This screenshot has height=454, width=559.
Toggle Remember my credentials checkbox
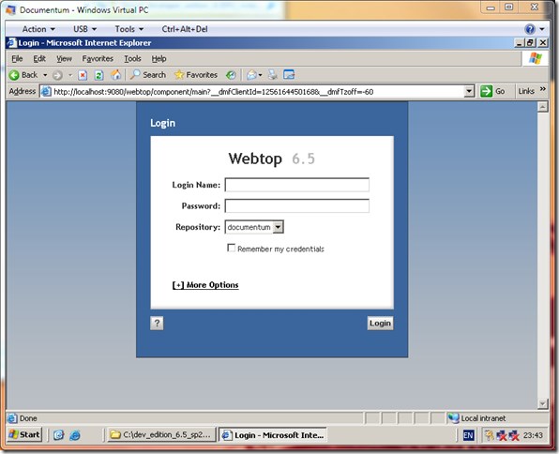coord(231,248)
